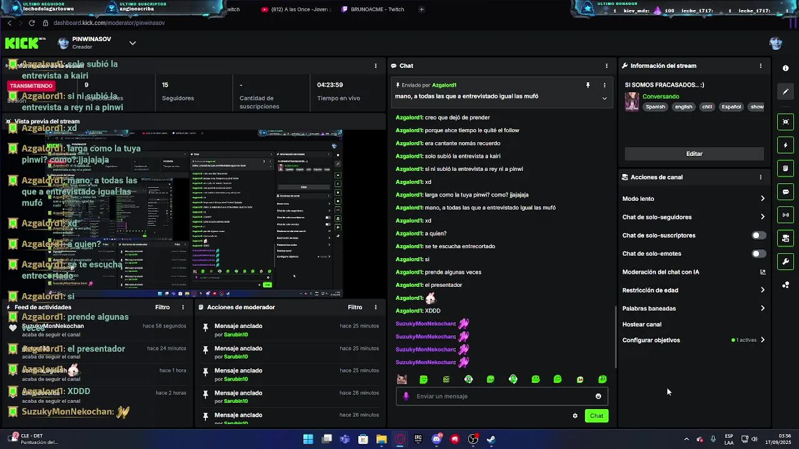
Task: Click the dashboard.kick.com address bar
Action: (x=109, y=23)
